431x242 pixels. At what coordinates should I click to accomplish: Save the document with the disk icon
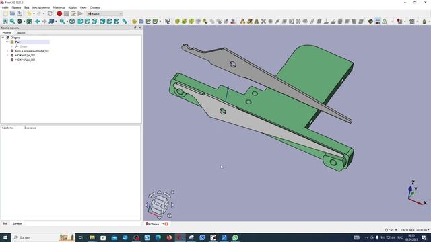point(20,13)
